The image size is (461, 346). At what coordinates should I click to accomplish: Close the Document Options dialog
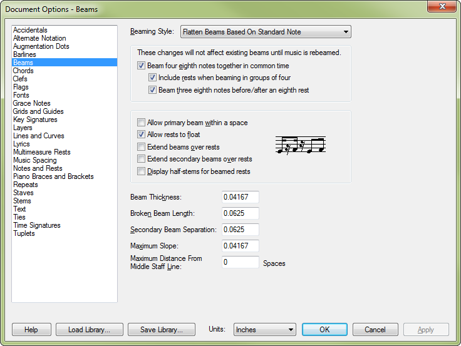coord(442,6)
